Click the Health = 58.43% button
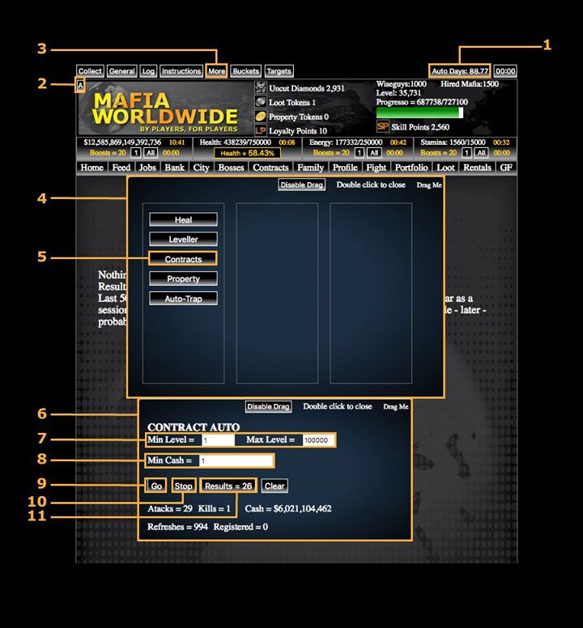The height and width of the screenshot is (628, 583). (247, 154)
